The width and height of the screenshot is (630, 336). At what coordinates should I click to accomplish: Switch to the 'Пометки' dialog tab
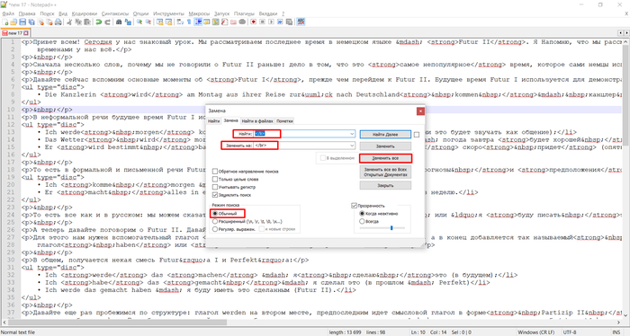tap(284, 120)
